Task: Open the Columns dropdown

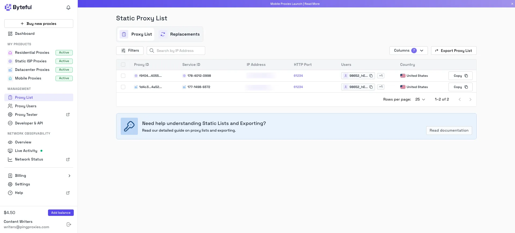Action: (x=409, y=51)
